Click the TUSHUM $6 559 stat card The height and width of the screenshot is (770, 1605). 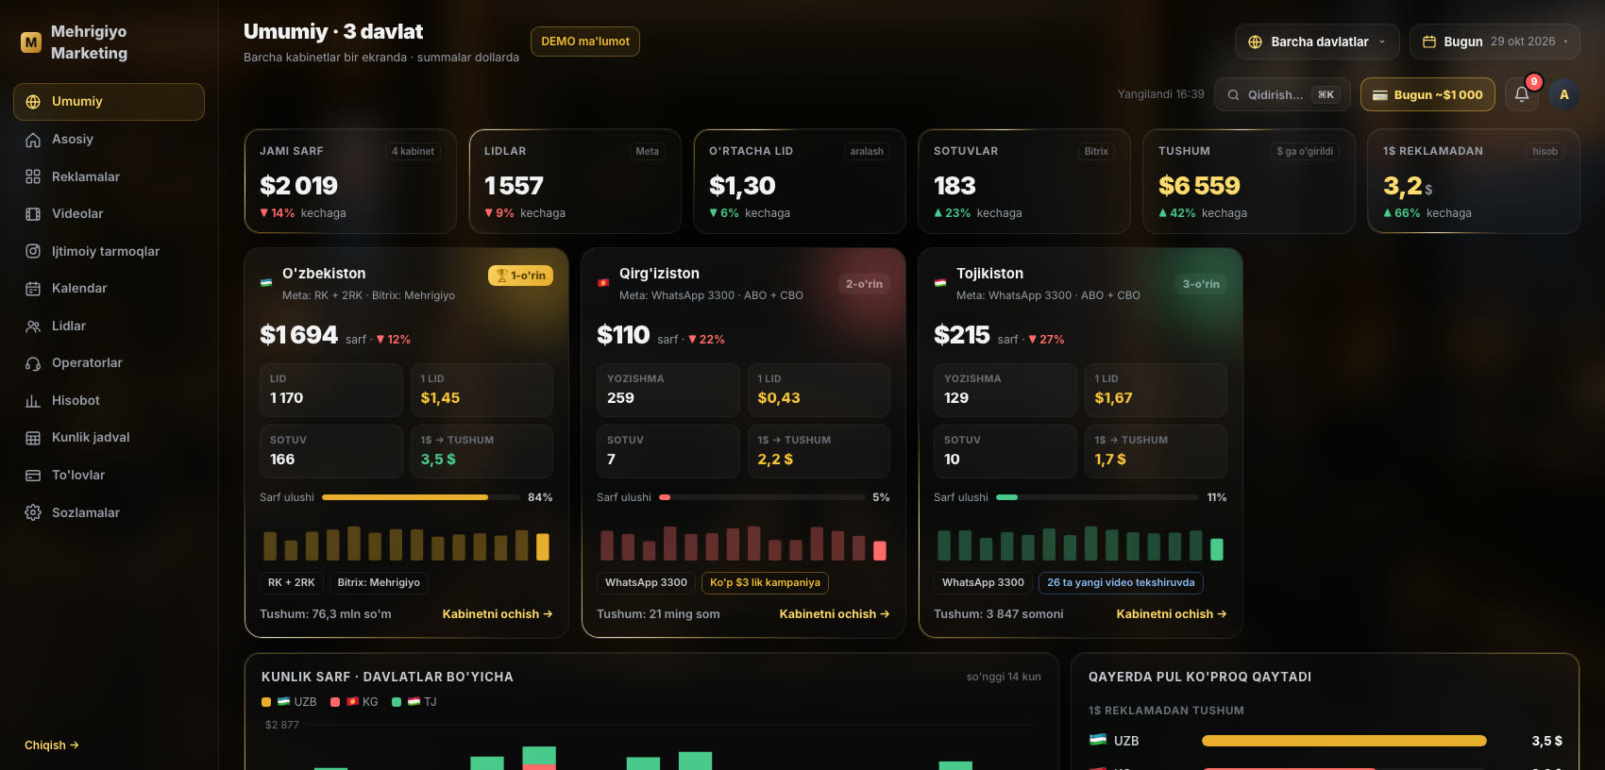tap(1249, 181)
